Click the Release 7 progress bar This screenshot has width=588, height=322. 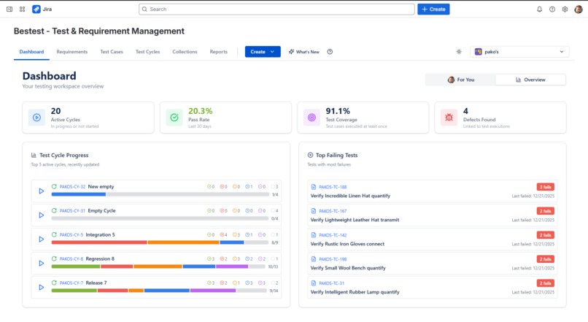[x=159, y=291]
